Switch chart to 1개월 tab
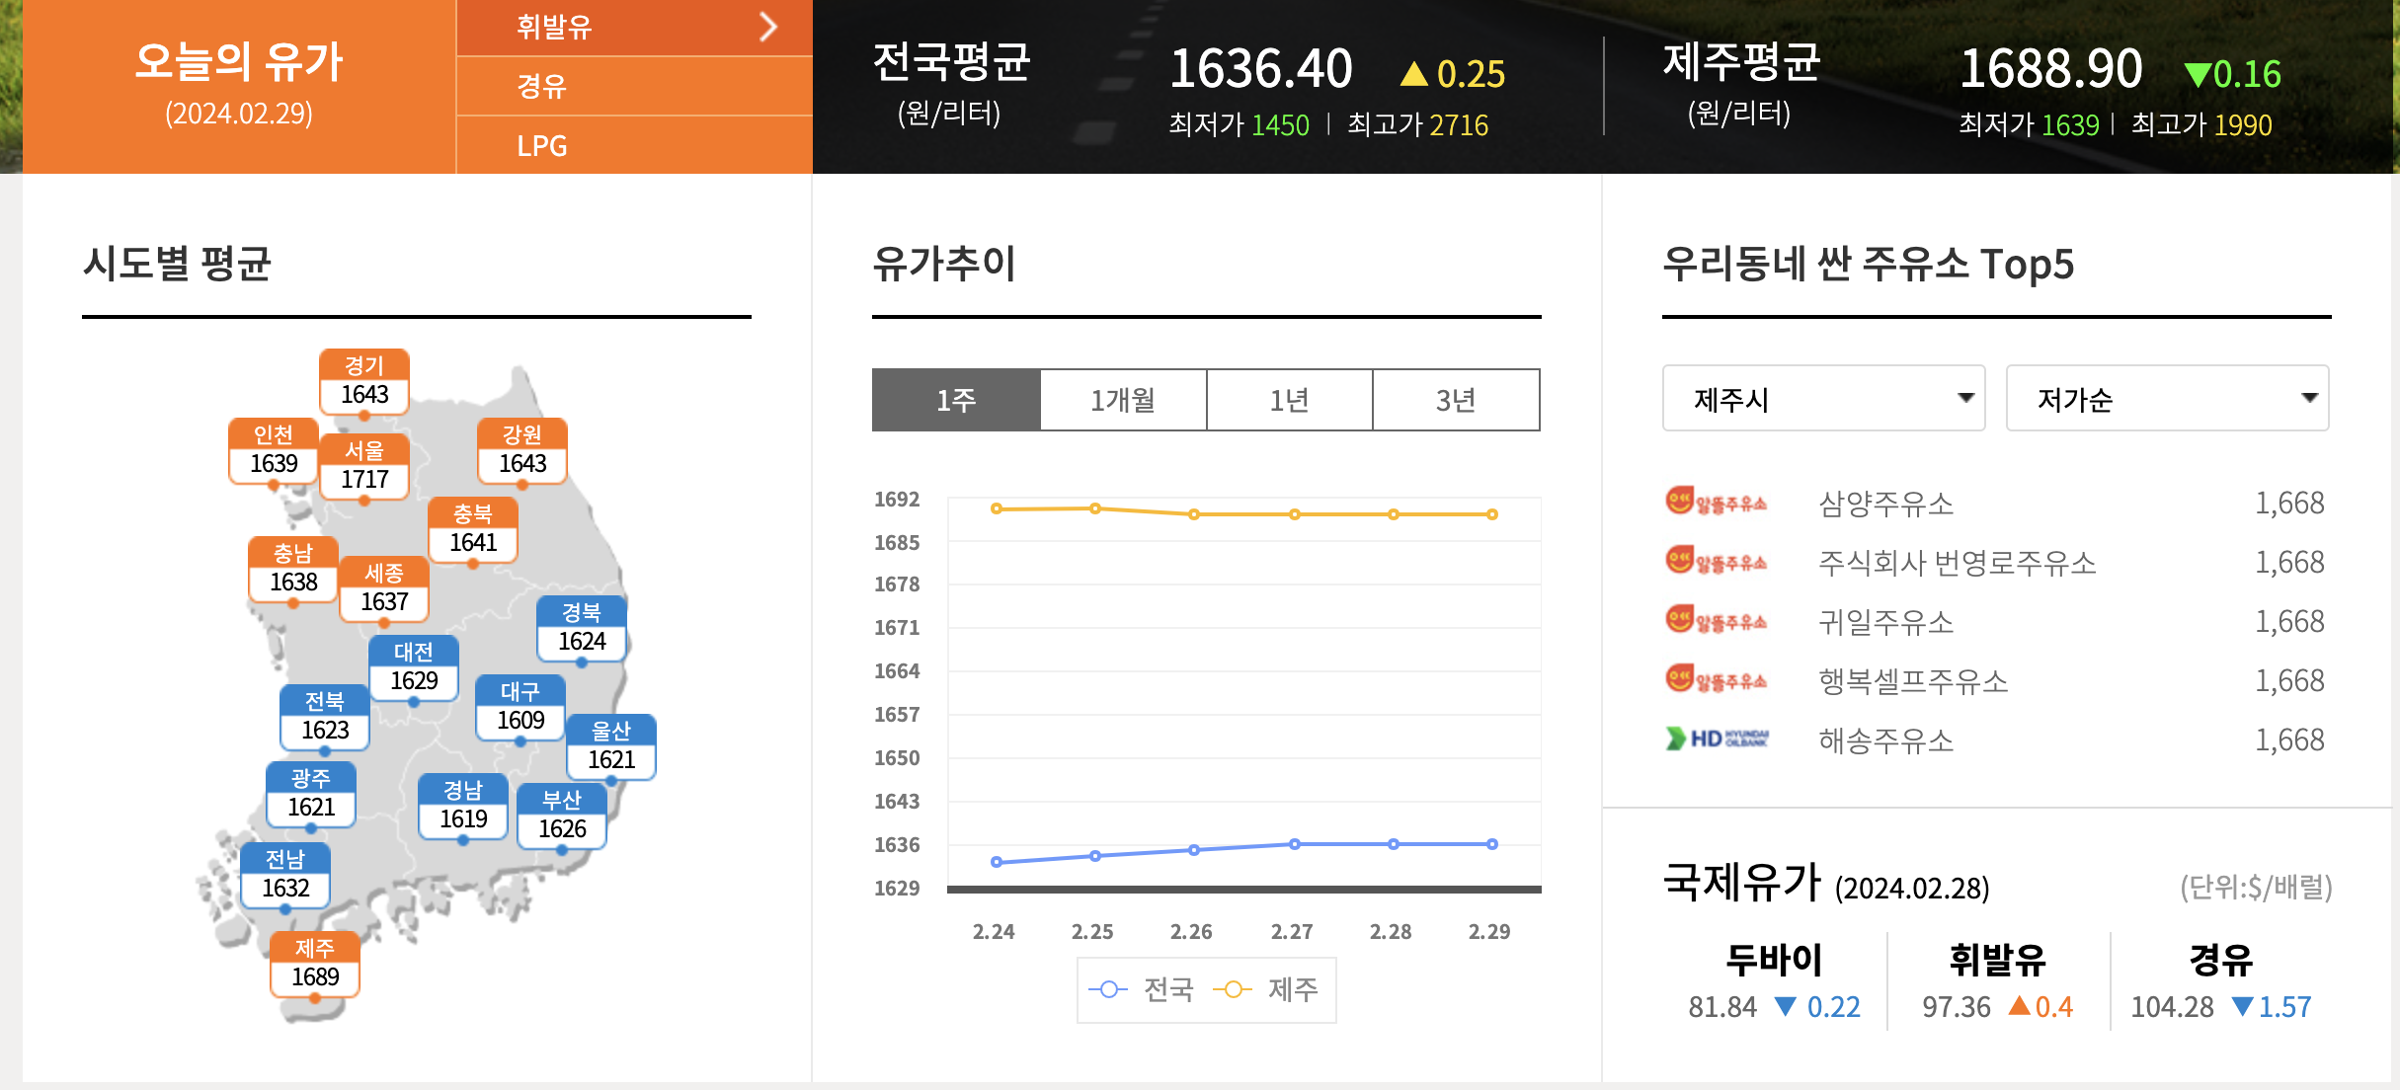Viewport: 2400px width, 1090px height. [x=1123, y=400]
